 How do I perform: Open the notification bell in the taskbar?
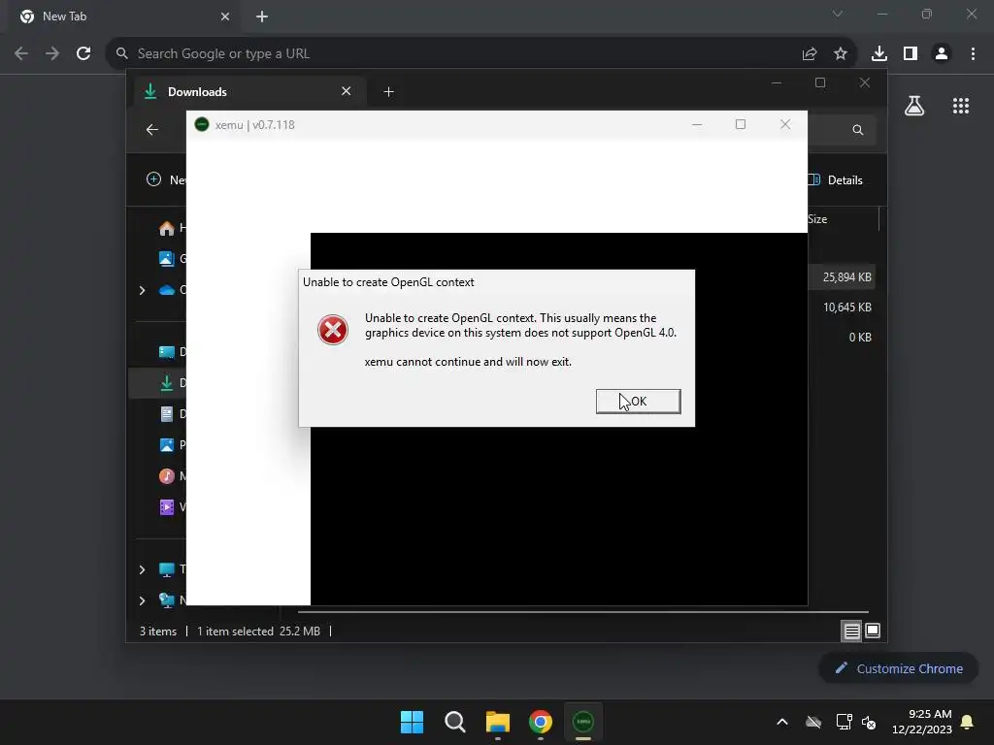pos(968,722)
